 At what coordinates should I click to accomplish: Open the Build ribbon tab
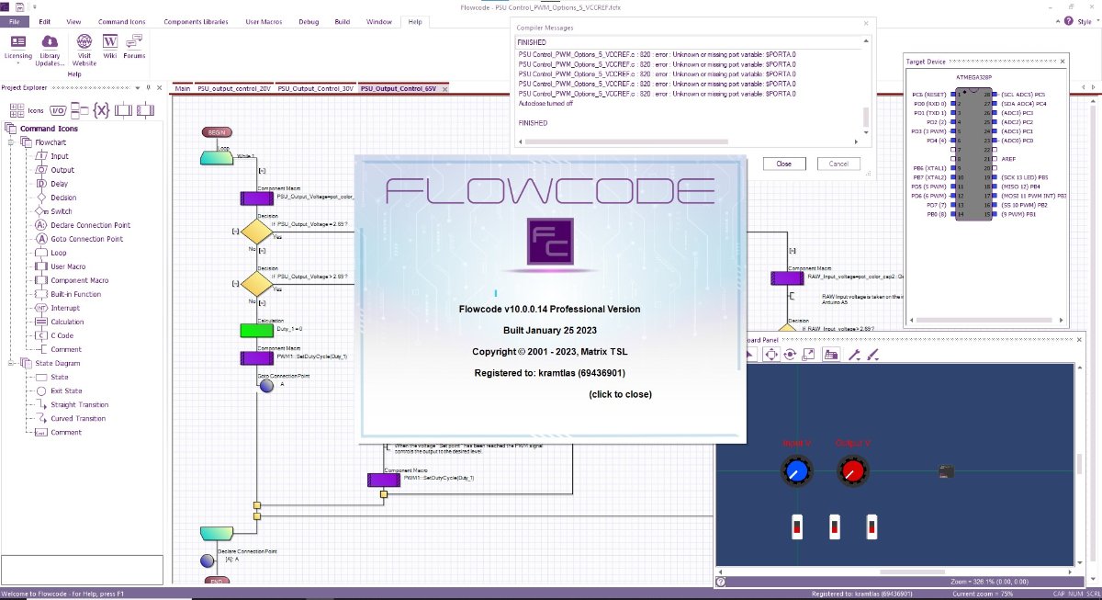coord(343,21)
